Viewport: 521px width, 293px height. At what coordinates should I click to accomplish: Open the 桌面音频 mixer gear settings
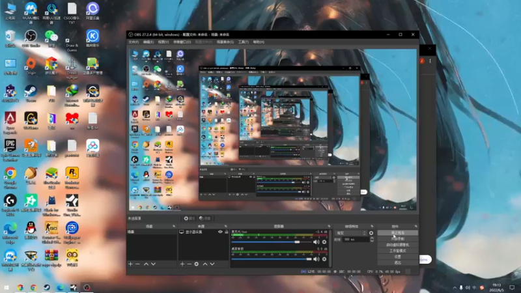click(x=324, y=259)
